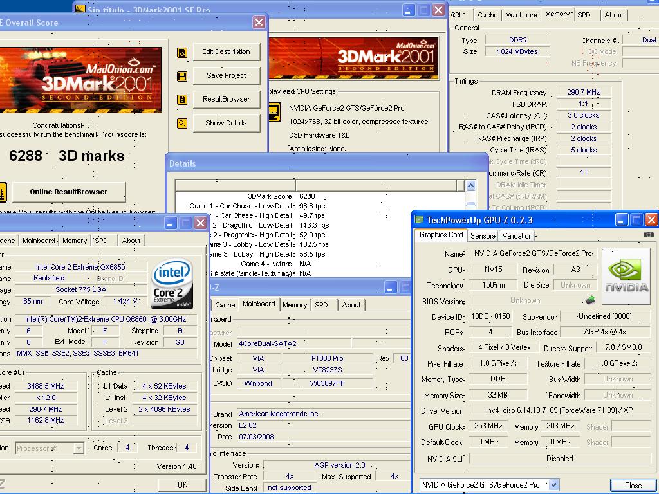The image size is (659, 494).
Task: Click the Chipset PT880 Pro value
Action: coord(328,358)
